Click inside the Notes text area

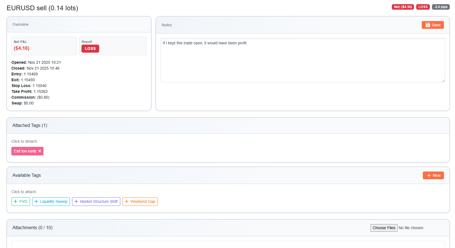coord(302,60)
